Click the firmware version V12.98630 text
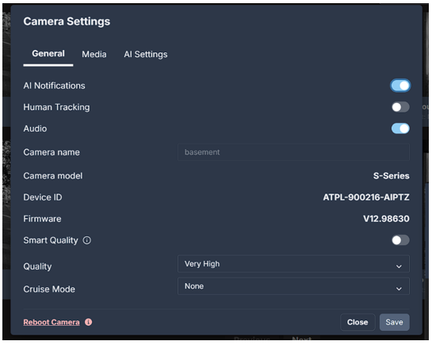This screenshot has height=345, width=432. [x=386, y=219]
